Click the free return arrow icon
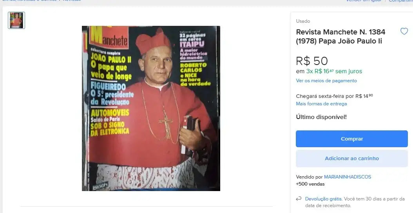This screenshot has width=413, height=213. coord(299,199)
